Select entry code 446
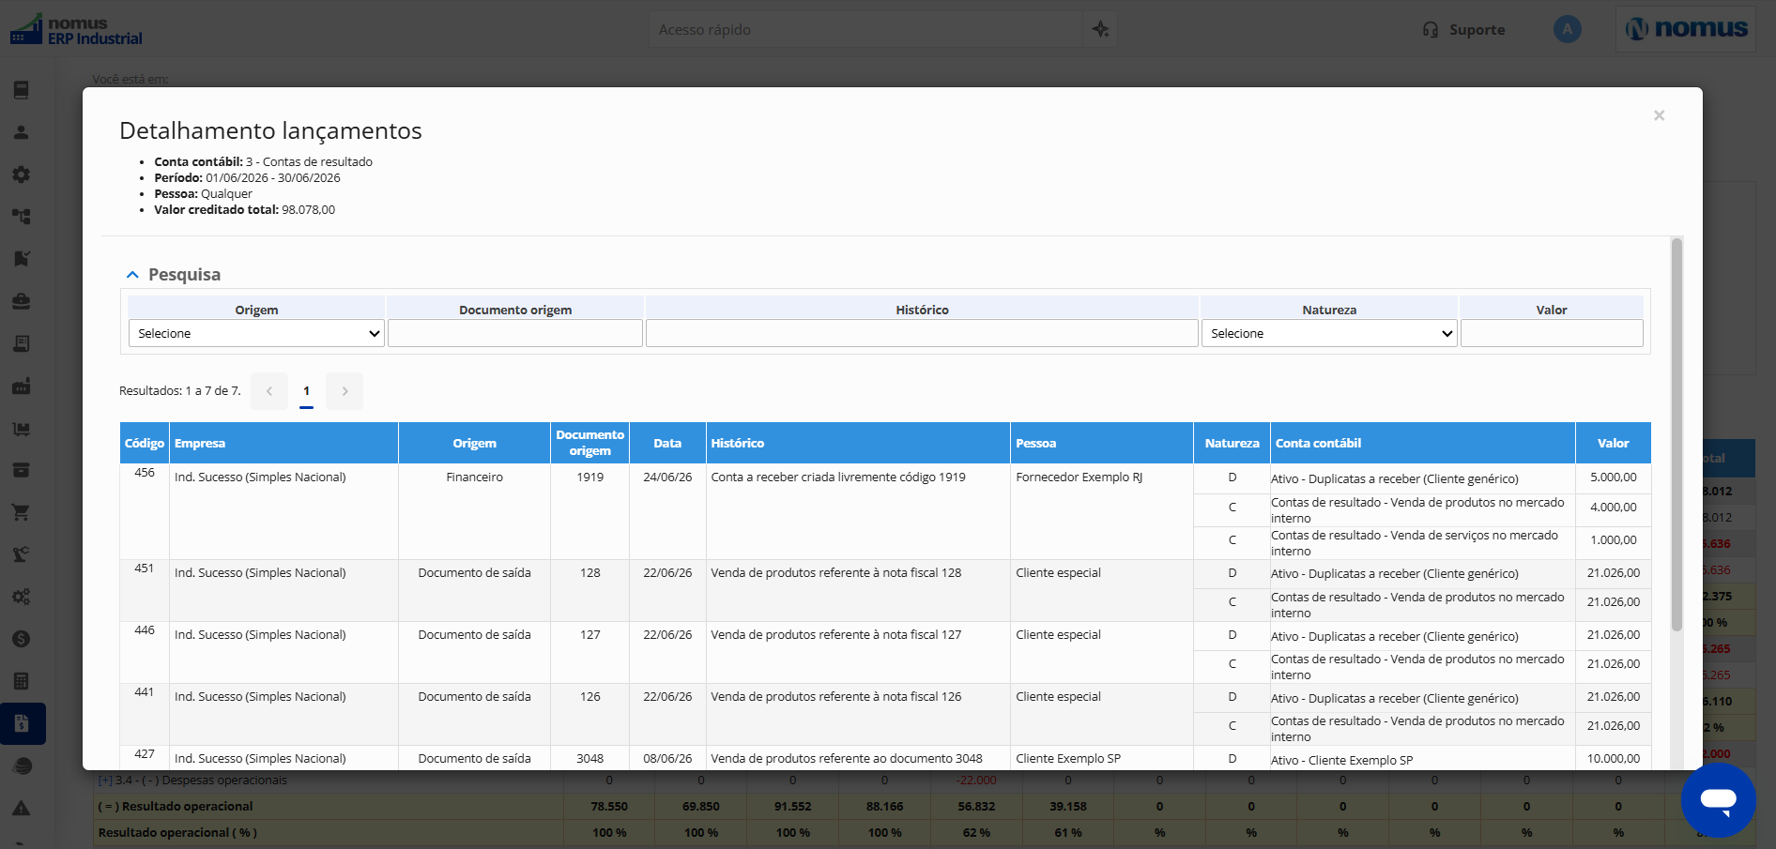This screenshot has height=849, width=1776. (x=145, y=630)
